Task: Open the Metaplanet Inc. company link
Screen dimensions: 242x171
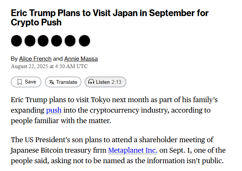Action: [x=133, y=150]
